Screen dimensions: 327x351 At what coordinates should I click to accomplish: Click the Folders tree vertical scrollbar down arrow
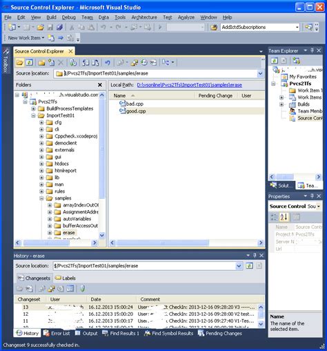click(102, 235)
